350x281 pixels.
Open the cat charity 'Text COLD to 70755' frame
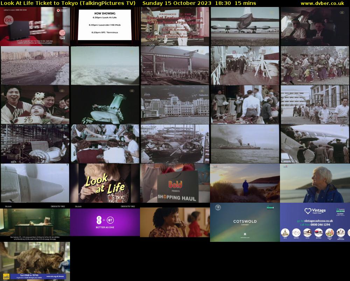35,261
